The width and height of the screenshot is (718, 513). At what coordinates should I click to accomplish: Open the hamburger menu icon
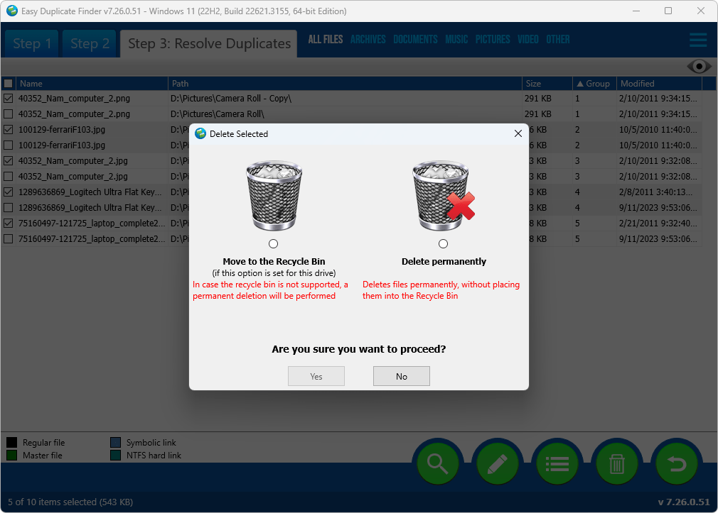[x=697, y=40]
